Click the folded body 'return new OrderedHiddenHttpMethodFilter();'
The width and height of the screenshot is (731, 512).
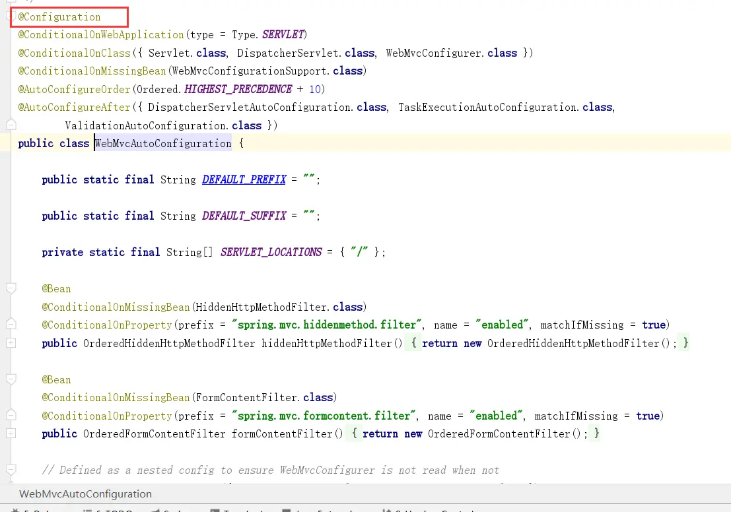click(549, 343)
